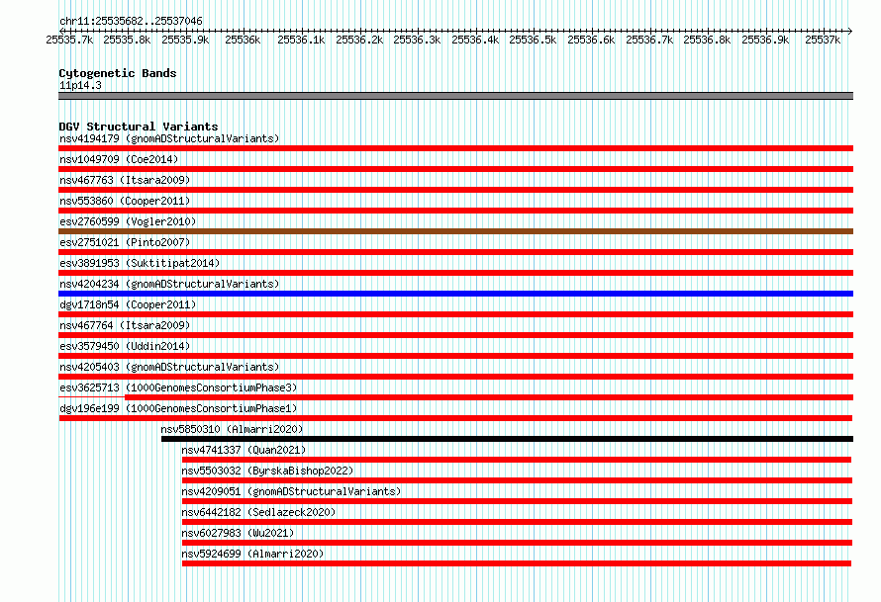Viewport: 881px width, 602px height.
Task: Click the blue nsv4204234 variant bar
Action: click(x=455, y=294)
